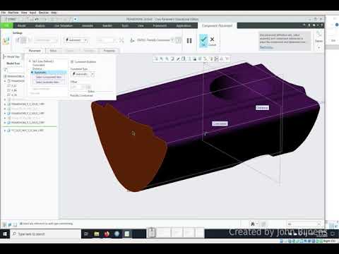Pause the placement tool
The width and height of the screenshot is (339, 254).
pos(189,40)
